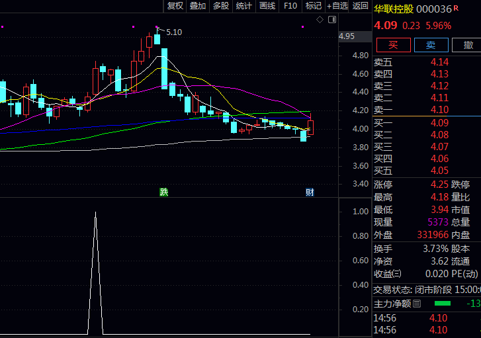Open the 统计 statistics dropdown
The width and height of the screenshot is (481, 338).
(x=244, y=6)
